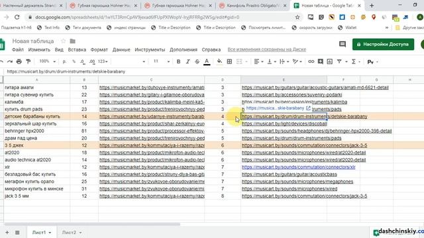
Task: Open the Лист1 sheet tab arrow
Action: tap(50, 233)
